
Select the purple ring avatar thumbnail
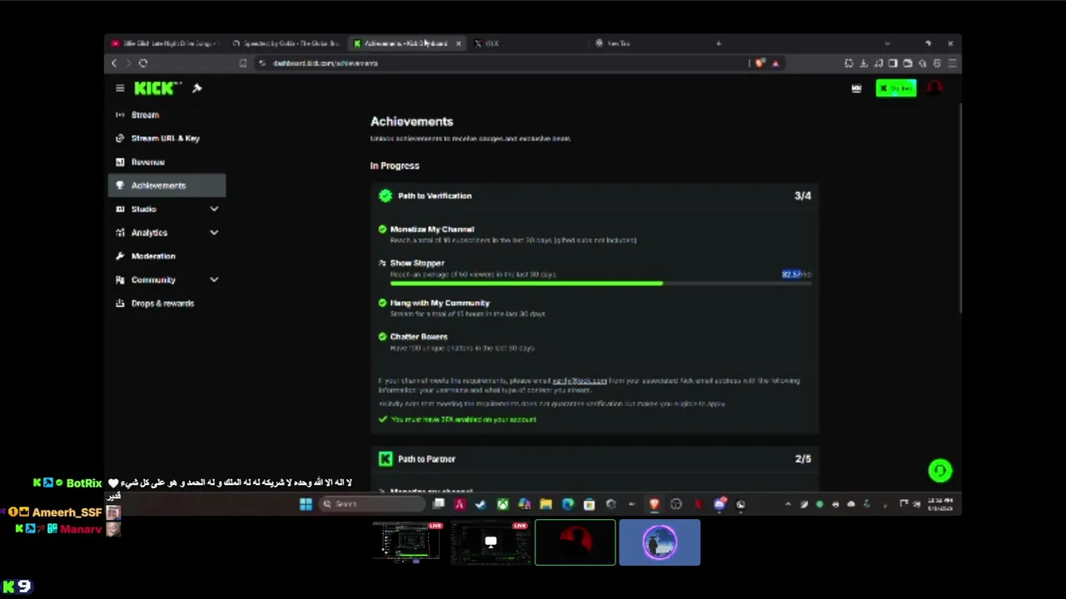point(660,542)
